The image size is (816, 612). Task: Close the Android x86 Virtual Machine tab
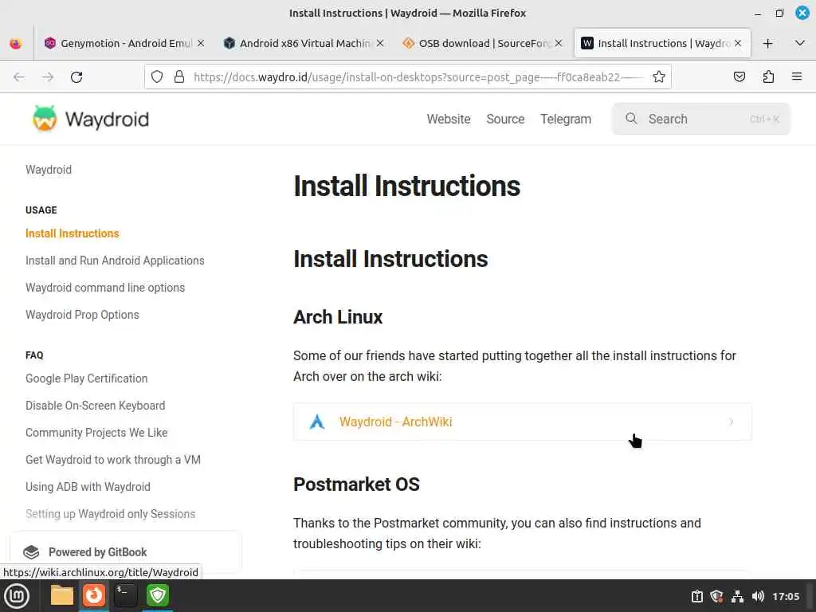(x=380, y=43)
